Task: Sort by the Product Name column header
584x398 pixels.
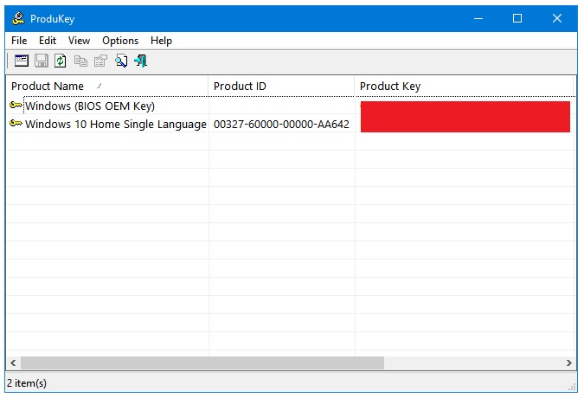Action: tap(107, 86)
